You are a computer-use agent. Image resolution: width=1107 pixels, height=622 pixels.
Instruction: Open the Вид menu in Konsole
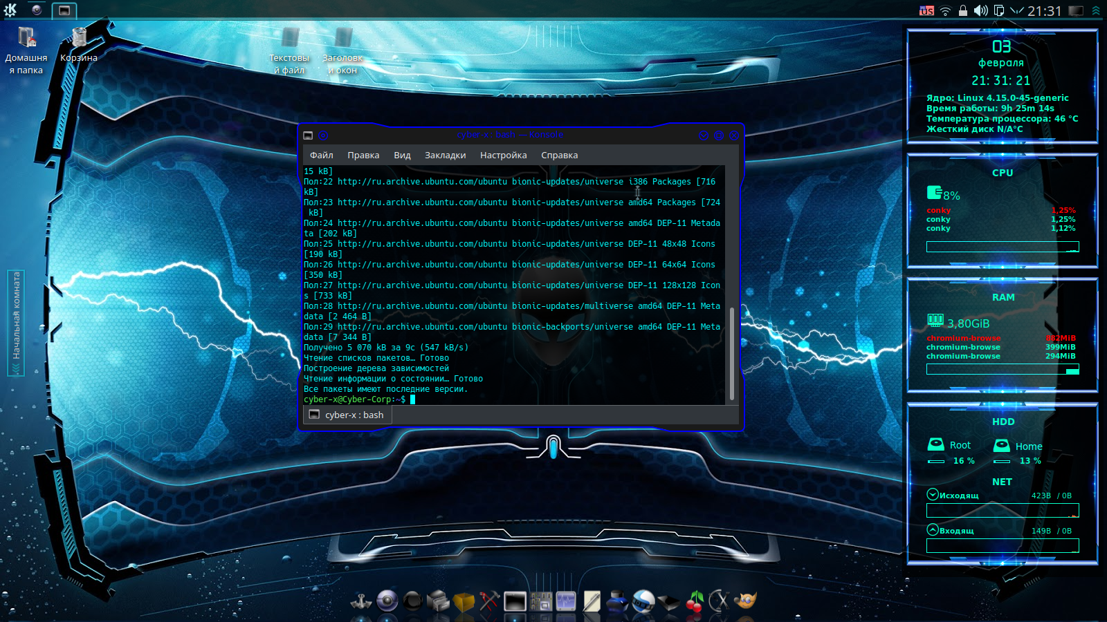[402, 155]
